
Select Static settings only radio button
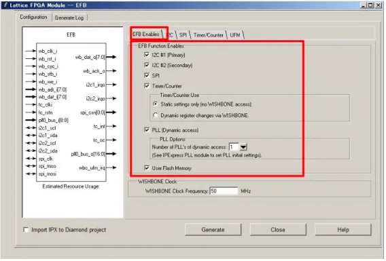click(x=156, y=104)
